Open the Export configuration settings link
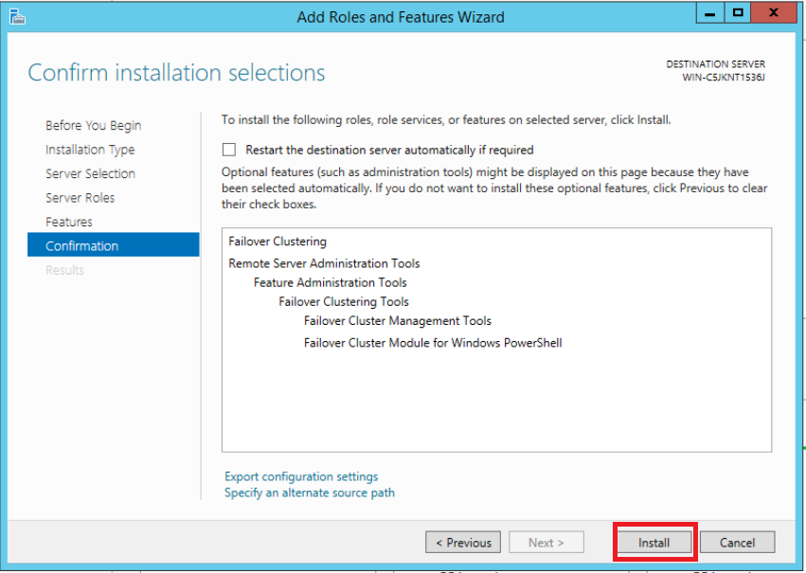This screenshot has width=806, height=573. (301, 476)
